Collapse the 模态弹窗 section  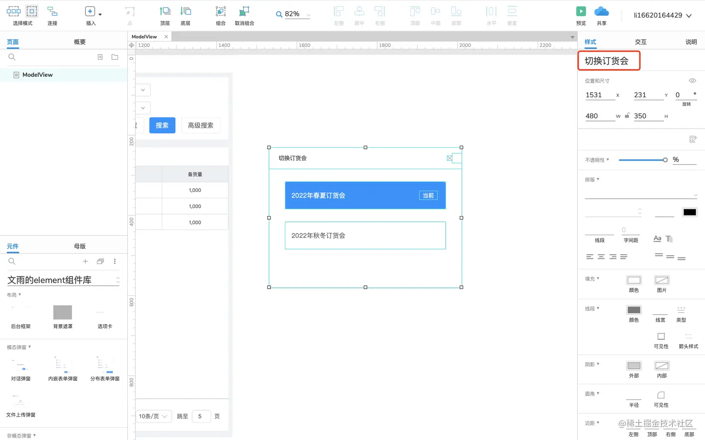click(19, 347)
